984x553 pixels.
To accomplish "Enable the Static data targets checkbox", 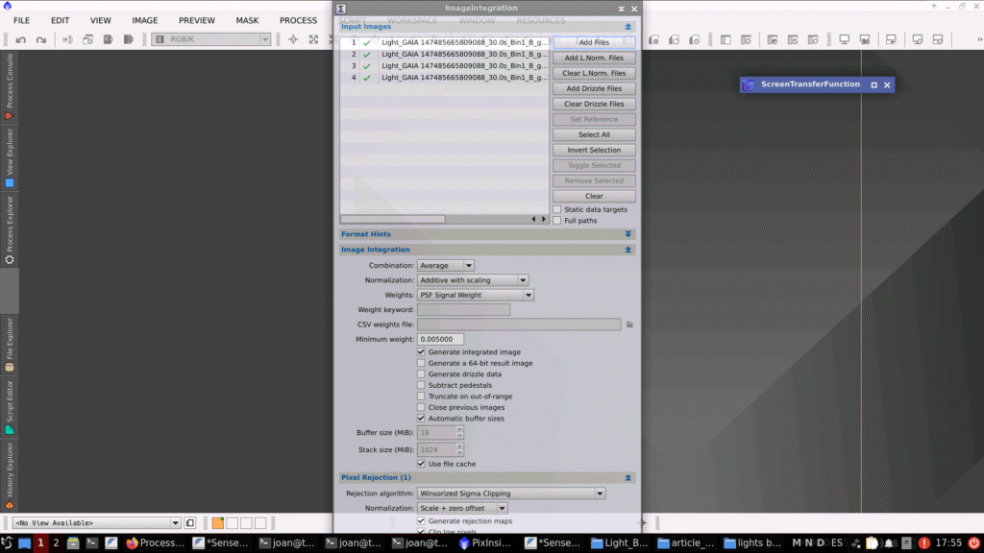I will tap(557, 209).
